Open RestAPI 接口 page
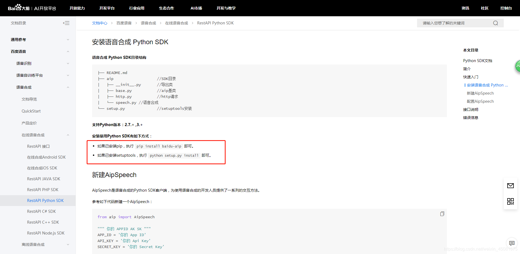 (38, 146)
